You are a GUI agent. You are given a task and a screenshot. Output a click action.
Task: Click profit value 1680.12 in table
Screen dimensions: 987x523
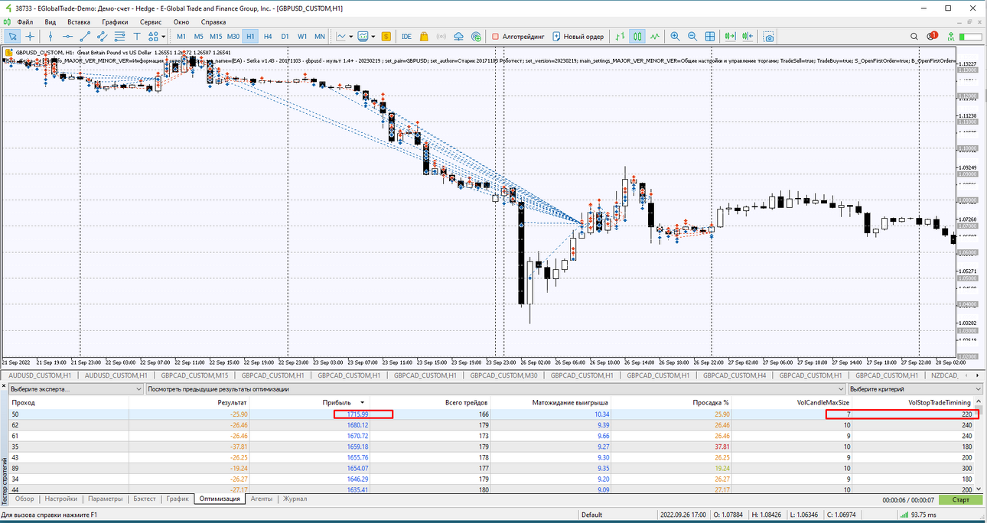click(357, 424)
